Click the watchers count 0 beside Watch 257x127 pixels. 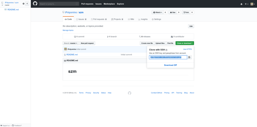165,12
